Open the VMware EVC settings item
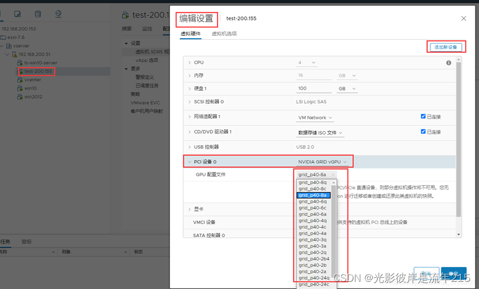Image resolution: width=479 pixels, height=289 pixels. (145, 103)
